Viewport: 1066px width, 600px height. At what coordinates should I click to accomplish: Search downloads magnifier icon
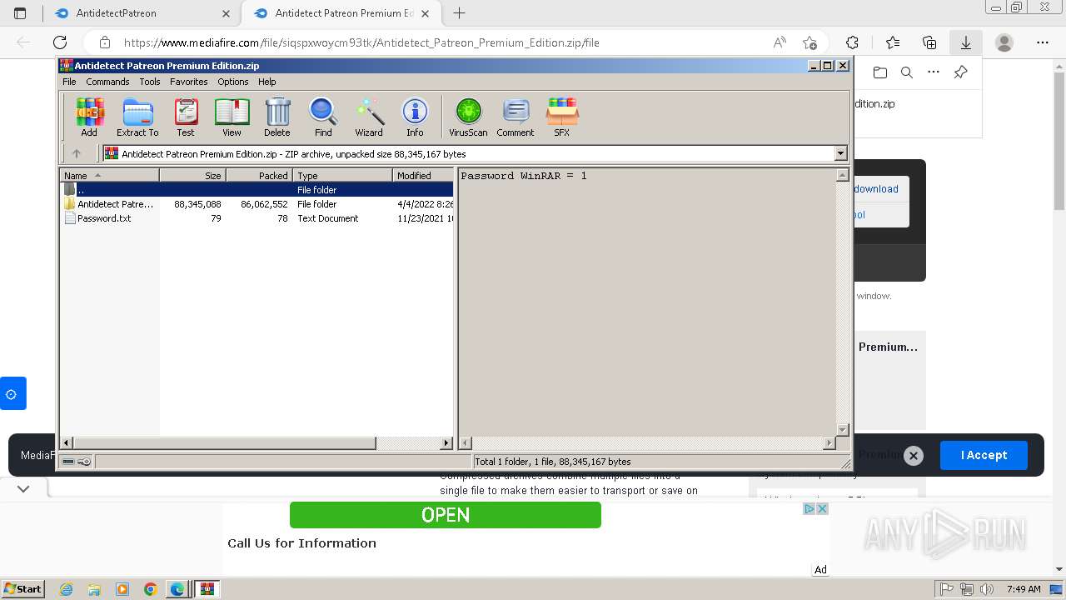click(x=907, y=72)
